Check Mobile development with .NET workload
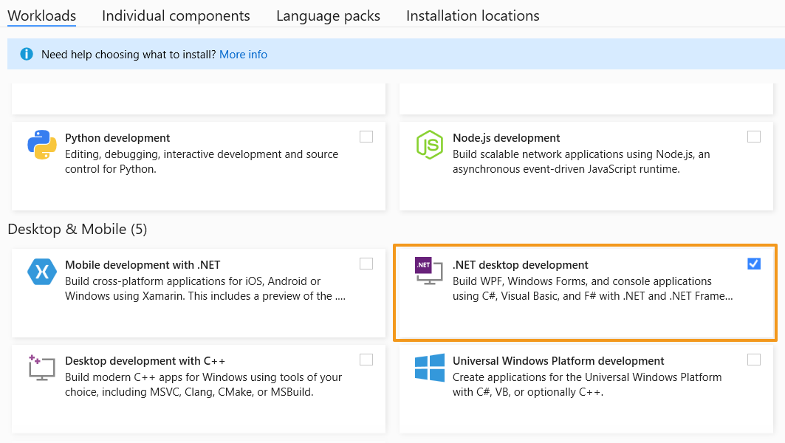 click(366, 264)
